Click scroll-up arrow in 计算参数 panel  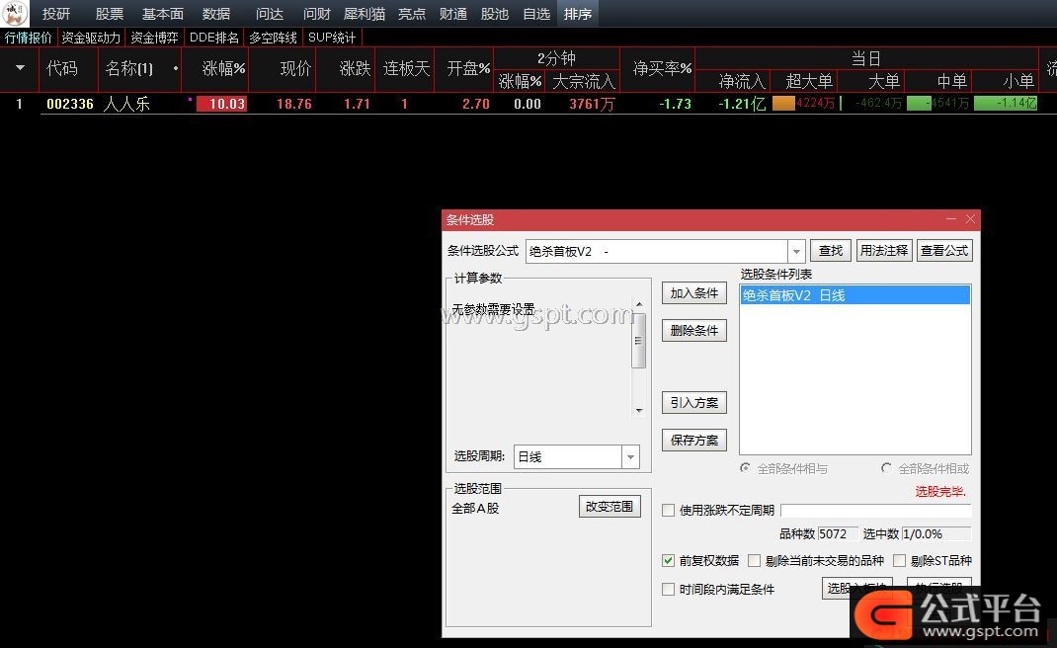pos(639,305)
